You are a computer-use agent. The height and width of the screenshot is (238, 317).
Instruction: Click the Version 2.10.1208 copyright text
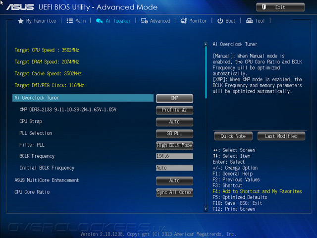coord(158,235)
